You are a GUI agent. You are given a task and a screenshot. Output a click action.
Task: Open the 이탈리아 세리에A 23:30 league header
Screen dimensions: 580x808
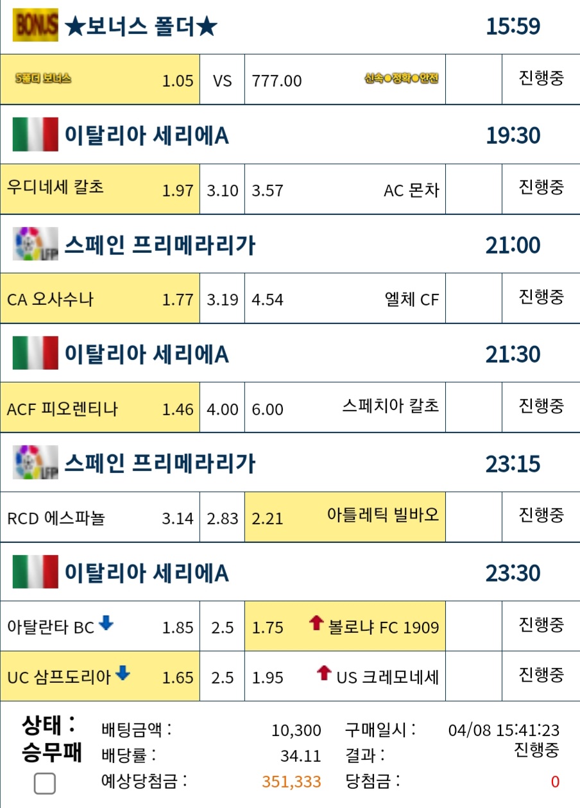290,572
